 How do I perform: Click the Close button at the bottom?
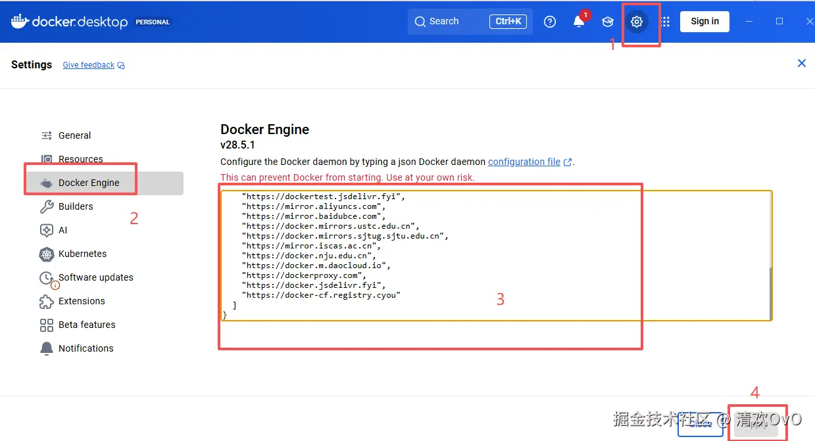pos(701,424)
